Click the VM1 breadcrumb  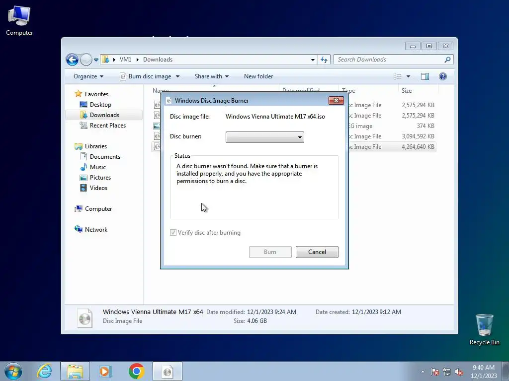tap(125, 60)
